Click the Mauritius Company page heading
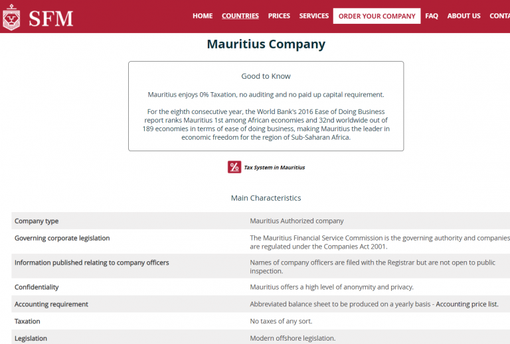The width and height of the screenshot is (510, 344). (266, 44)
